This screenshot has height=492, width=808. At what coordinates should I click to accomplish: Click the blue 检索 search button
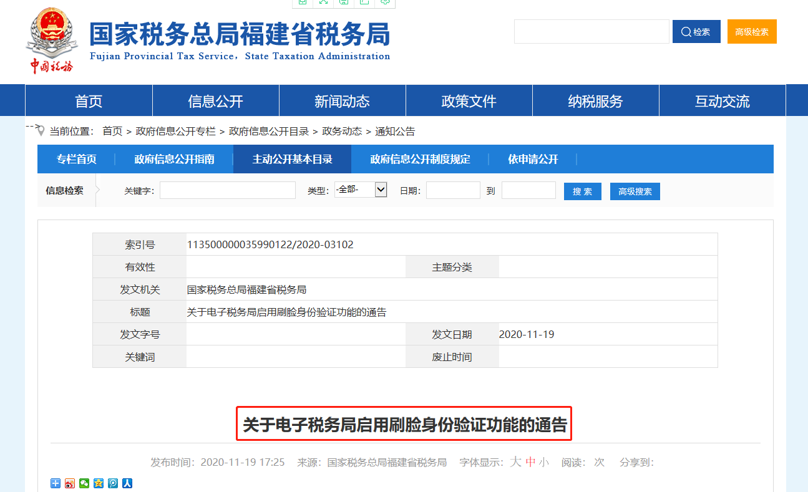(x=696, y=32)
